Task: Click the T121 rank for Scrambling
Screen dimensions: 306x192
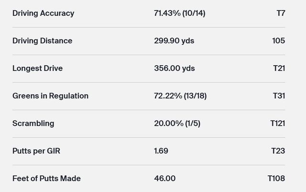Action: tap(277, 123)
